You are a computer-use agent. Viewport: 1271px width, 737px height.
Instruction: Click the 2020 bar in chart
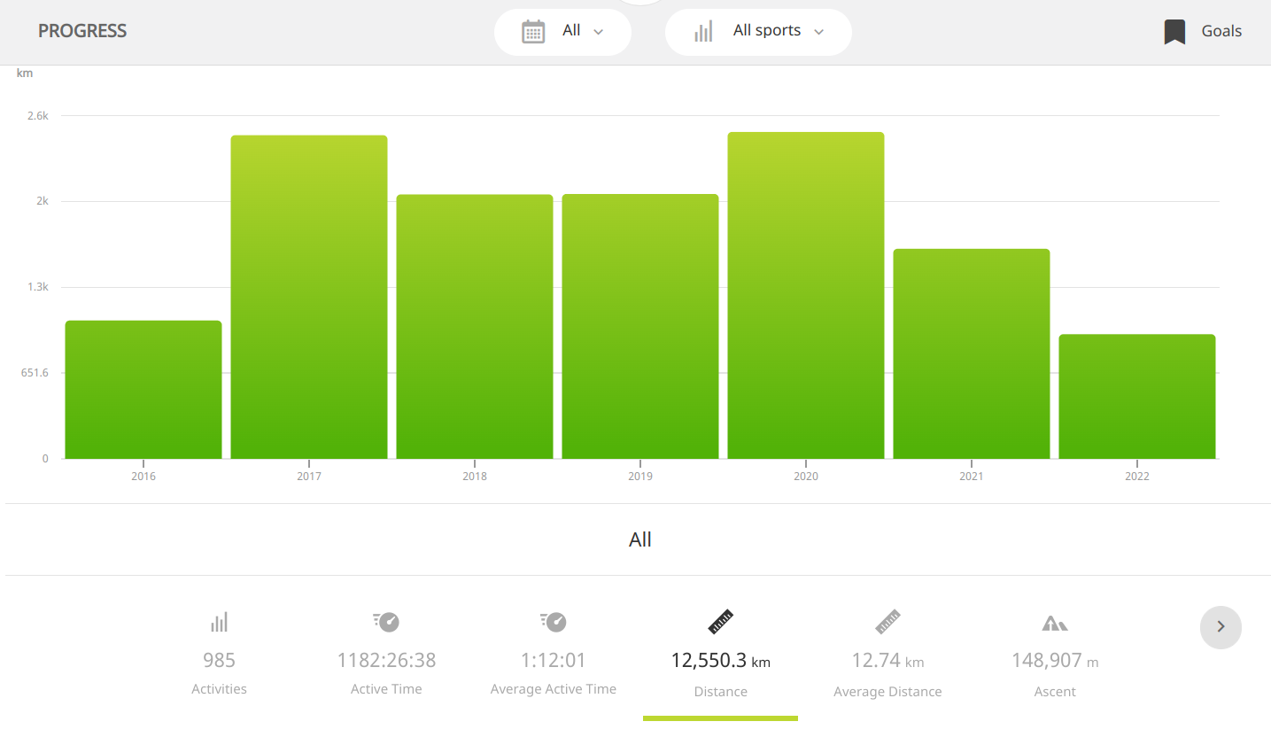[x=806, y=296]
